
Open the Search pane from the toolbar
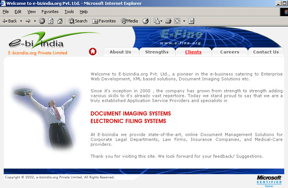coord(78,21)
